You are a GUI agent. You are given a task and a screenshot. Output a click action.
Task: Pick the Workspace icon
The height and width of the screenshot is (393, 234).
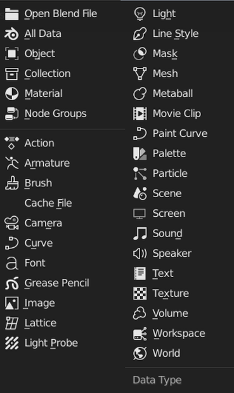140,333
